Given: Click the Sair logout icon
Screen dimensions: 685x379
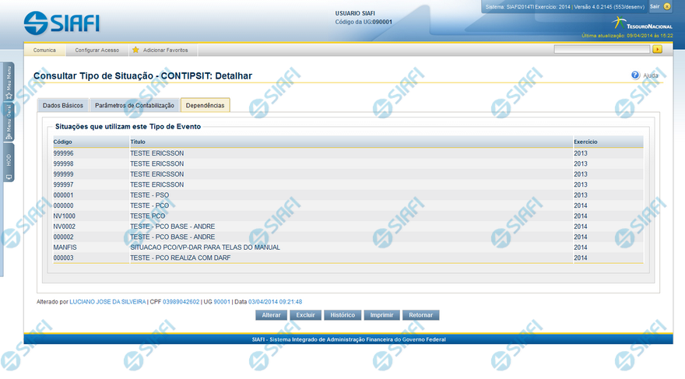Looking at the screenshot, I should pos(666,6).
